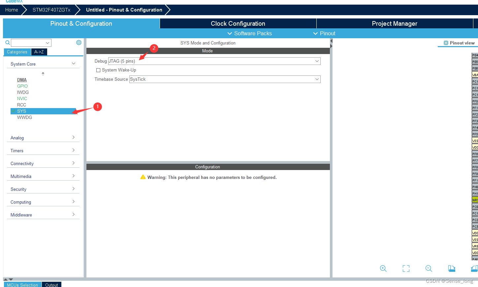This screenshot has height=287, width=478.
Task: Open the peripheral search combo box
Action: click(31, 43)
